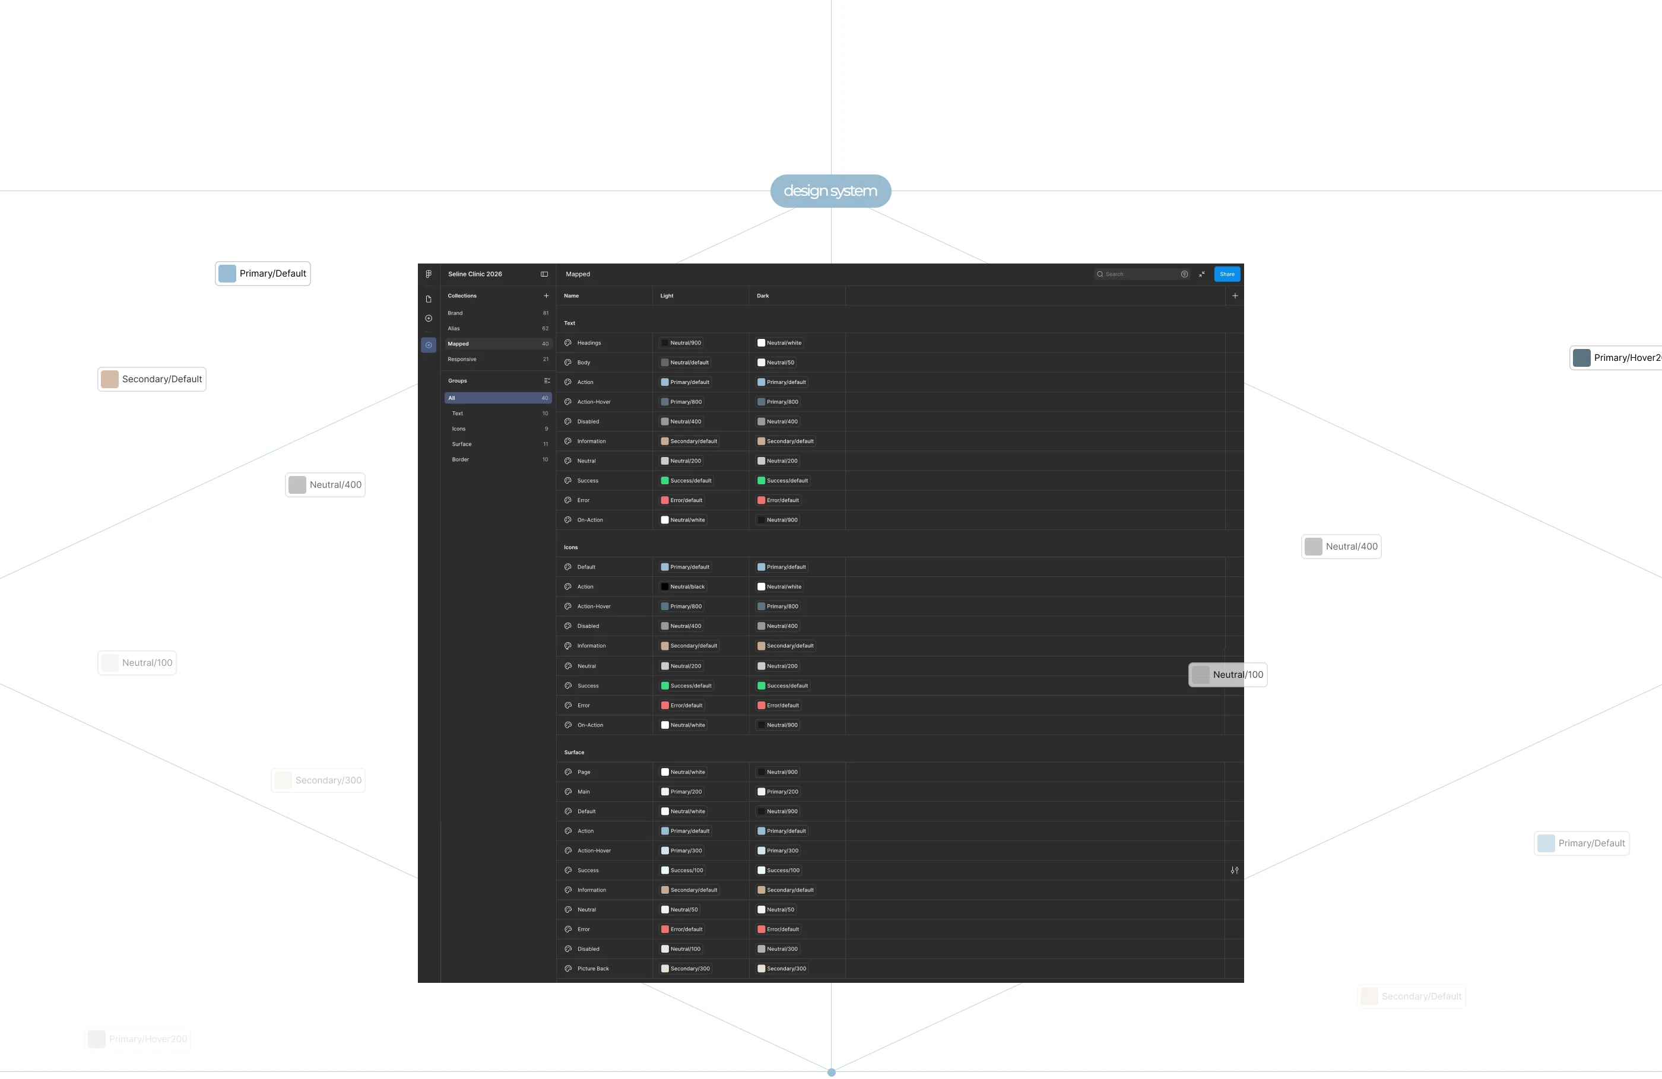Open the Figma main menu logo
1662x1079 pixels.
(429, 274)
